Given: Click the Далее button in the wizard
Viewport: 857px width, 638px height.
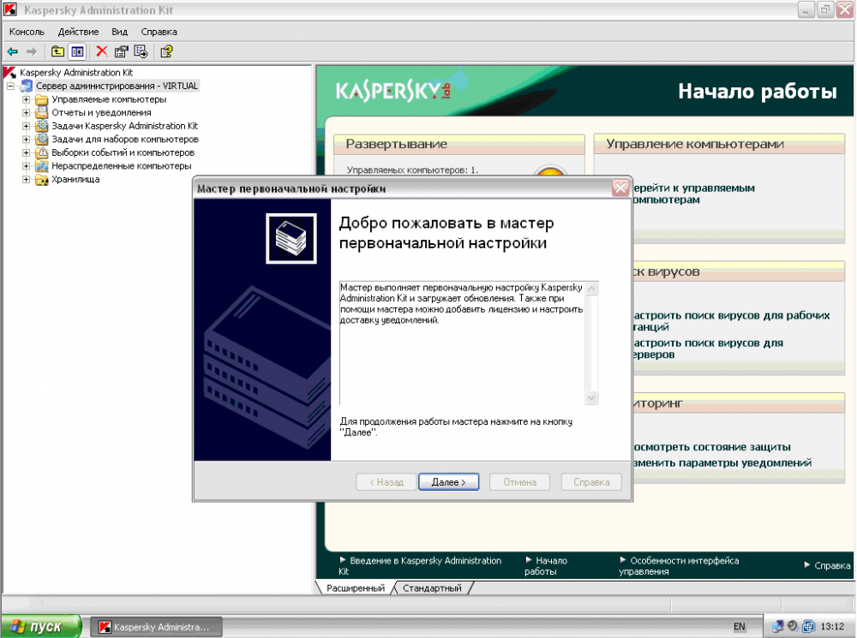Looking at the screenshot, I should click(449, 482).
